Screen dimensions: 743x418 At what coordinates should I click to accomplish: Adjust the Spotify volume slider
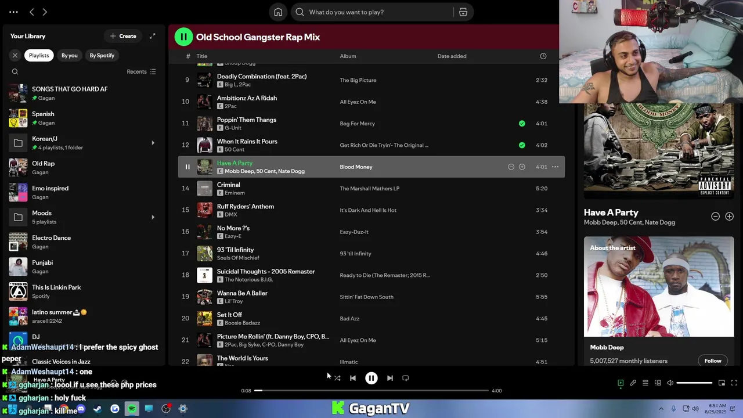point(694,383)
